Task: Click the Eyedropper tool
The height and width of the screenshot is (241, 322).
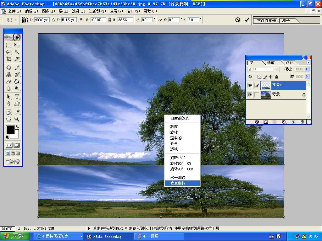Action: point(17,112)
